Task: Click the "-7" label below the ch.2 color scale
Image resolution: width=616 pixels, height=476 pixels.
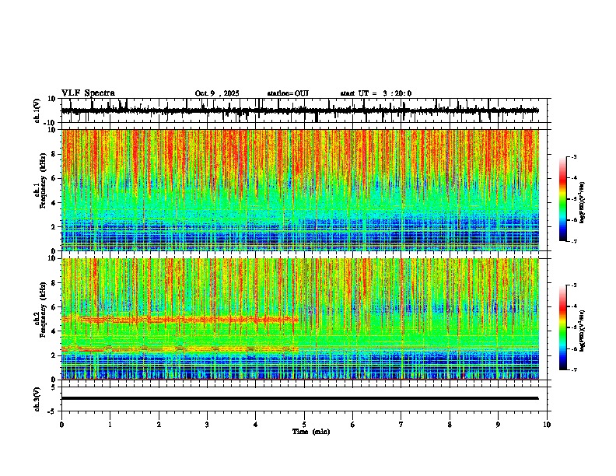Action: pyautogui.click(x=574, y=369)
